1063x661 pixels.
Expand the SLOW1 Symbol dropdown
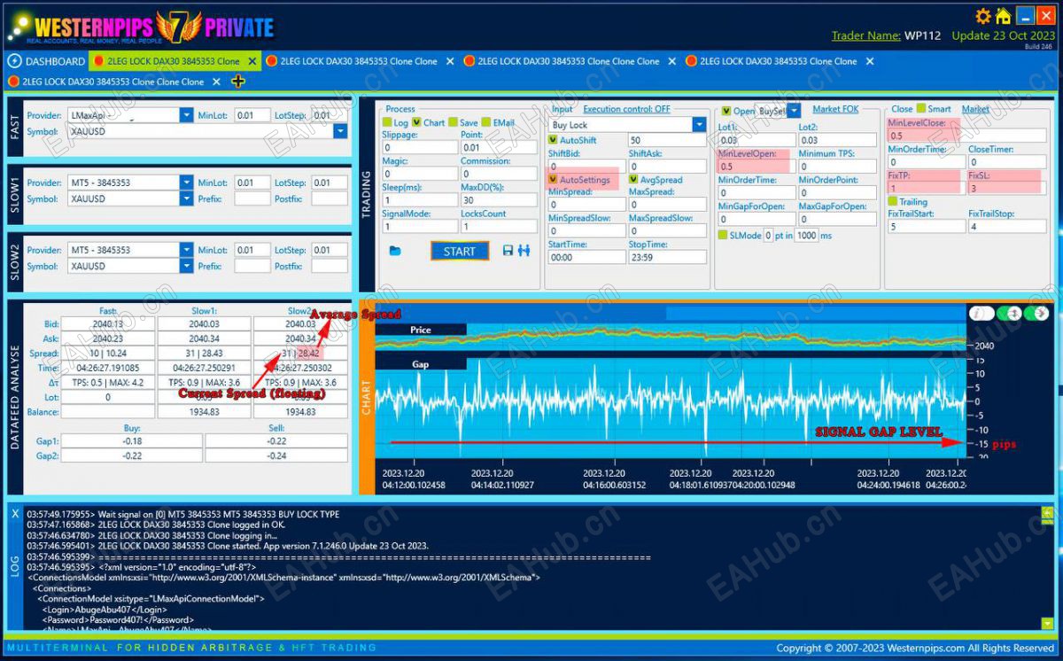pyautogui.click(x=186, y=198)
